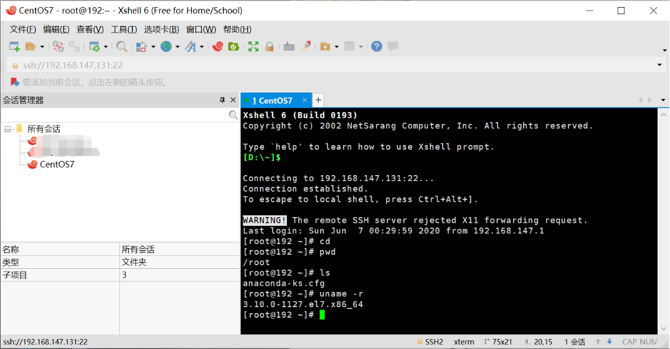Open the 查看(V) menu
Viewport: 670px width, 349px height.
tap(90, 29)
